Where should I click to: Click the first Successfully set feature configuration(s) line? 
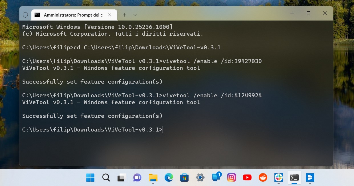click(92, 82)
